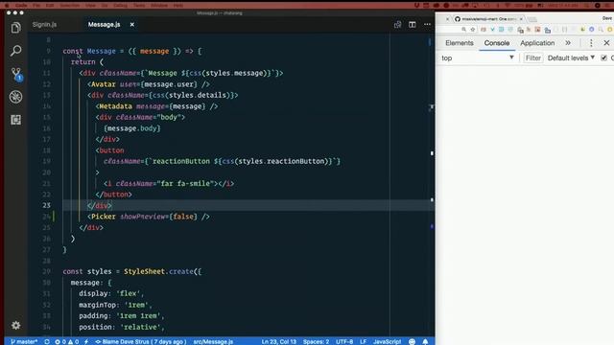
Task: Click LF end-of-line indicator
Action: tap(363, 341)
